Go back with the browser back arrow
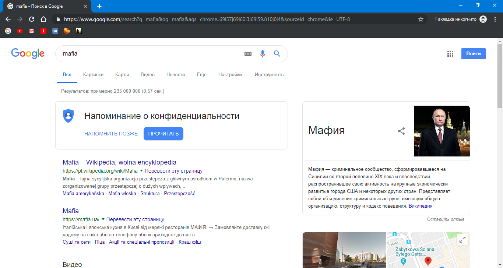The height and width of the screenshot is (268, 503). coord(8,19)
